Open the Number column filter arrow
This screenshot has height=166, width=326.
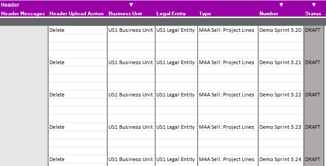tap(281, 5)
